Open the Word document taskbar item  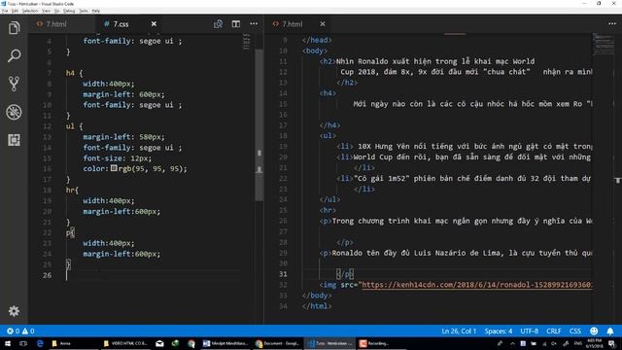tap(225, 343)
